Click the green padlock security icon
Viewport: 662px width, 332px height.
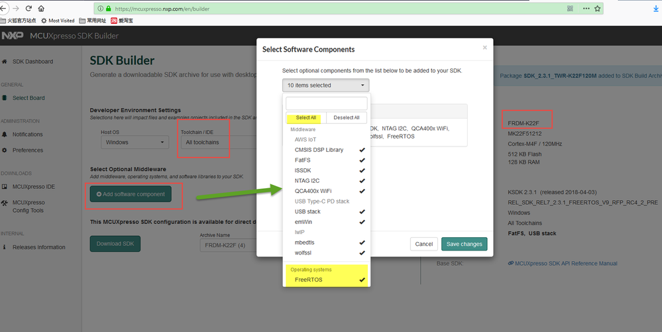pyautogui.click(x=109, y=9)
